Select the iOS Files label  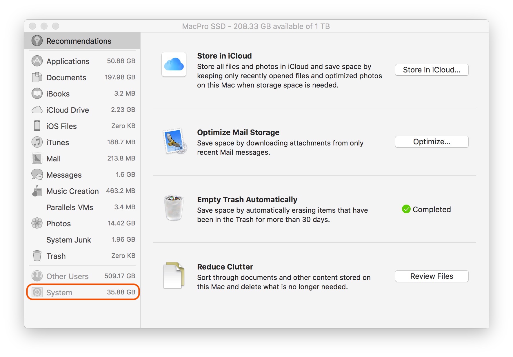61,126
